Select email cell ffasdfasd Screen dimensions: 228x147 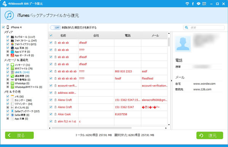pyautogui.click(x=147, y=78)
